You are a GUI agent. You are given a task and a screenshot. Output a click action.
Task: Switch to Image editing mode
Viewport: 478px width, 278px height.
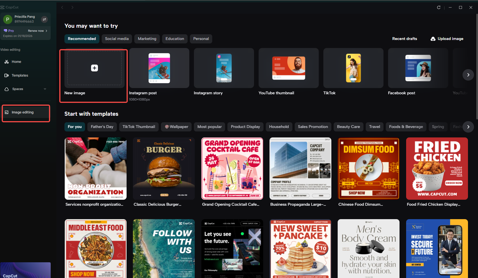22,112
